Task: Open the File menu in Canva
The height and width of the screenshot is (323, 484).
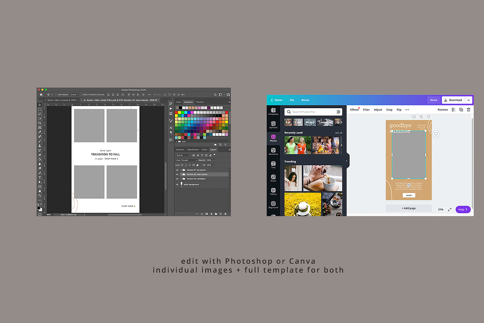Action: tap(292, 100)
